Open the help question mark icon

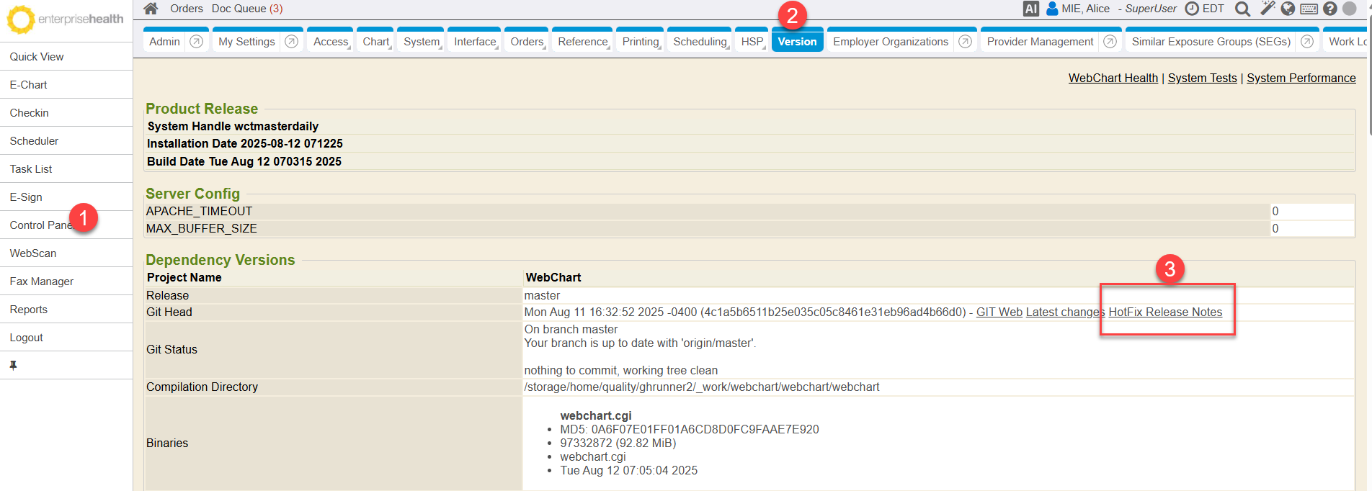click(1330, 9)
